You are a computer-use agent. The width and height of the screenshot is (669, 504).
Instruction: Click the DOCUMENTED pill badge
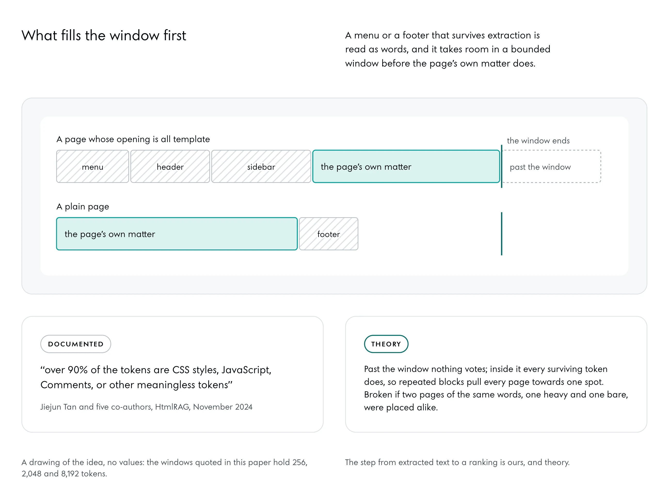[x=76, y=344]
